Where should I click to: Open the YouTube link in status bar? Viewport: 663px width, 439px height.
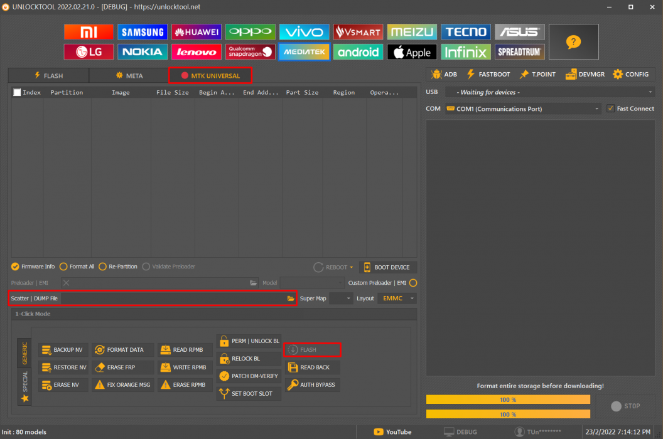click(393, 432)
